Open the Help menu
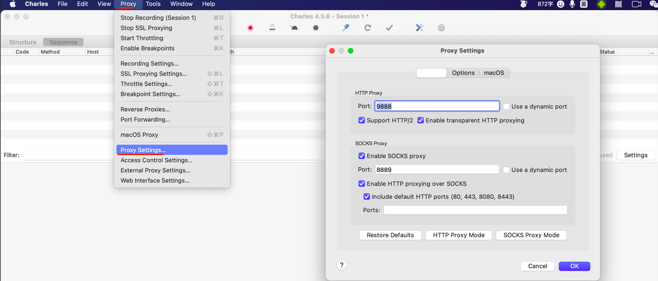This screenshot has width=658, height=281. pos(209,4)
